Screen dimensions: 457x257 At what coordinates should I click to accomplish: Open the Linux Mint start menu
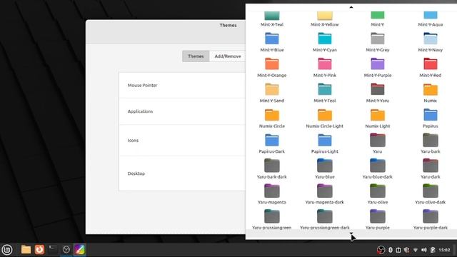pos(7,250)
